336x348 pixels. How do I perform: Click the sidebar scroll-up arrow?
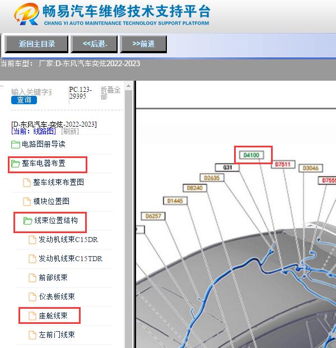(x=128, y=86)
